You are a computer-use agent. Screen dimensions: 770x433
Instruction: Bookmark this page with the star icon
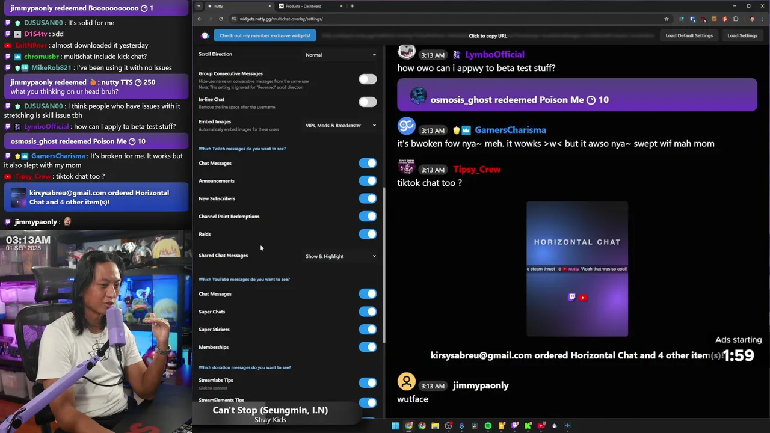click(667, 19)
